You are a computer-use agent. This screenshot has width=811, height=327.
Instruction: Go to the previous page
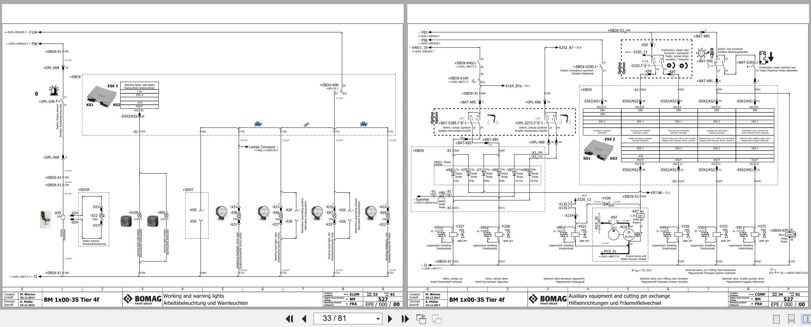click(x=304, y=319)
